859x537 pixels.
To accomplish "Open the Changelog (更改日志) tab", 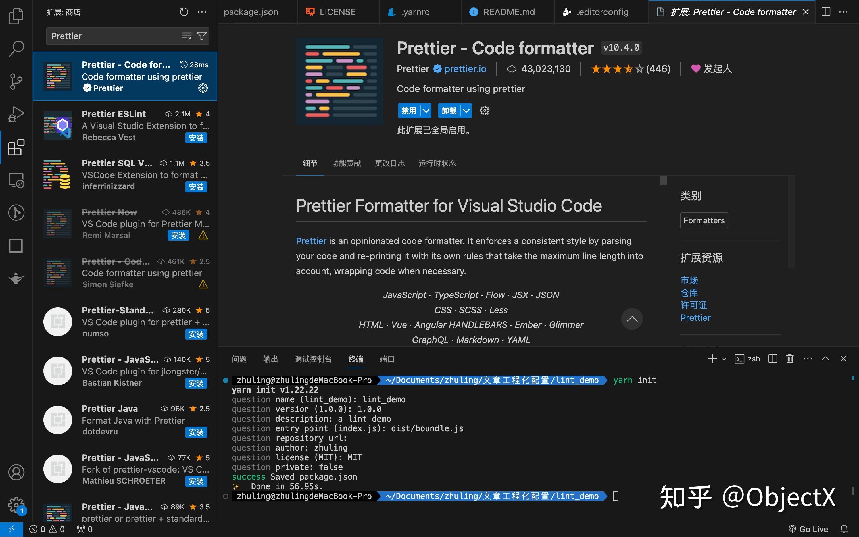I will (390, 163).
